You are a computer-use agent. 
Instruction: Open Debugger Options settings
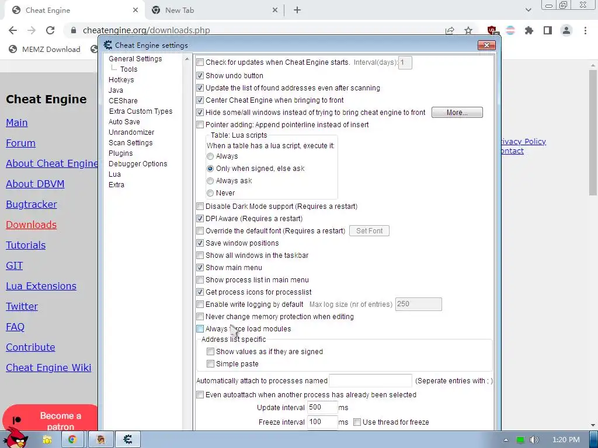coord(138,164)
